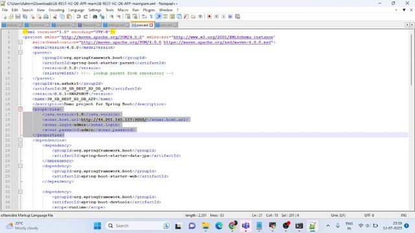Open the Function List panel icon

click(186, 17)
